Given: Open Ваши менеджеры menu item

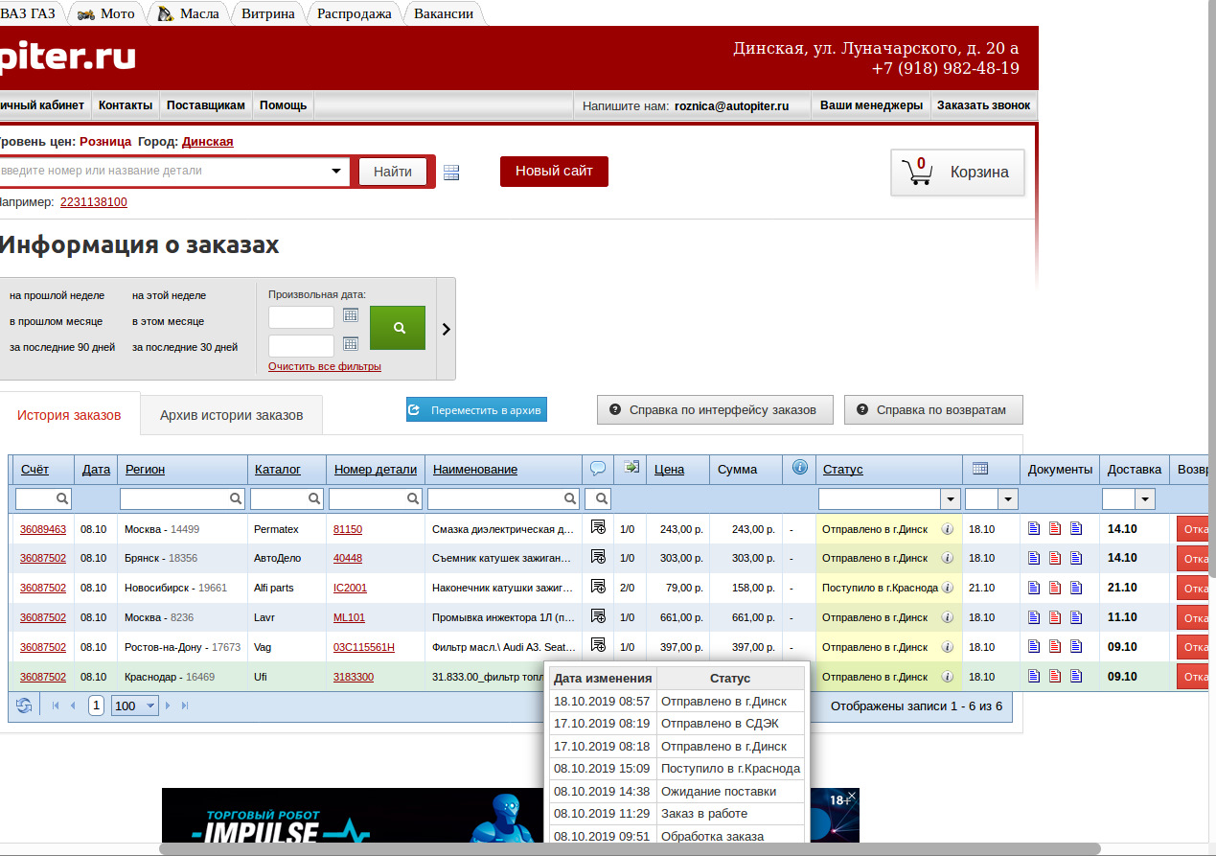Looking at the screenshot, I should point(871,105).
